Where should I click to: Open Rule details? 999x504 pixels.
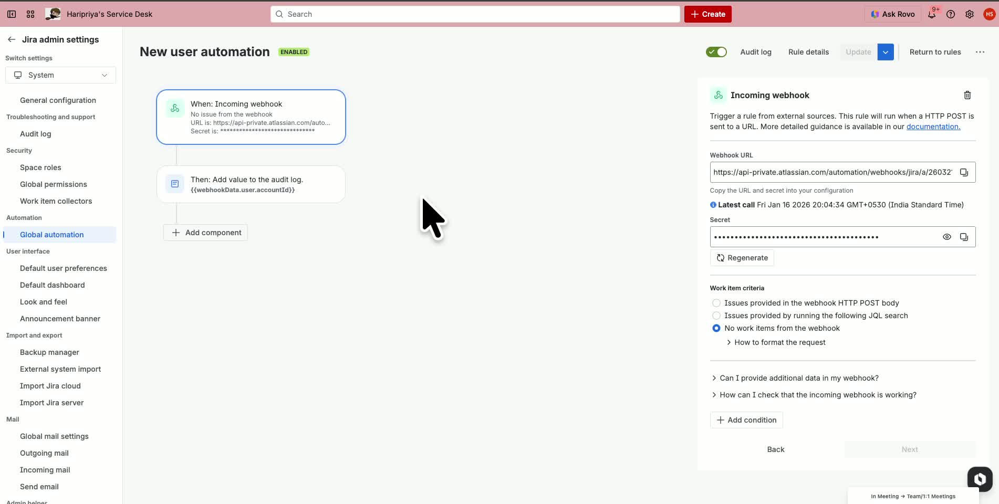point(808,52)
